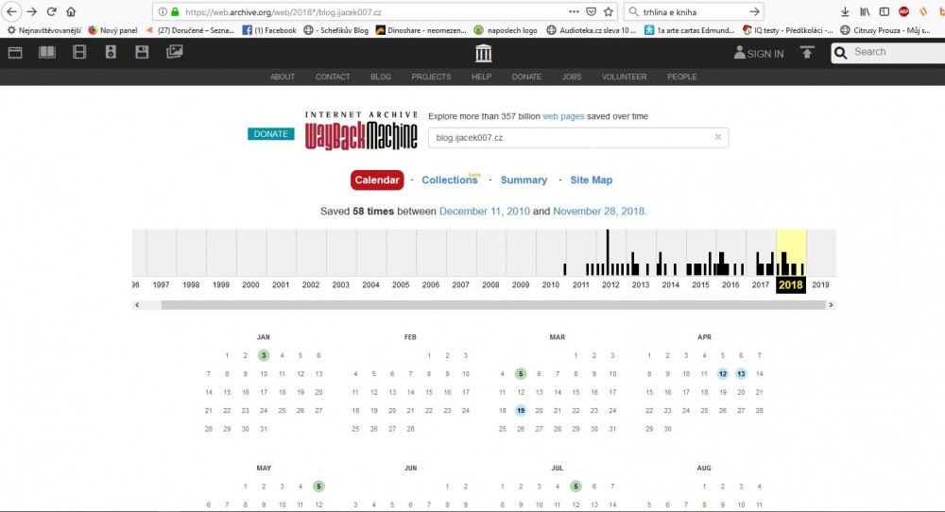Follow the December 11, 2010 link
Image resolution: width=945 pixels, height=512 pixels.
[x=484, y=212]
